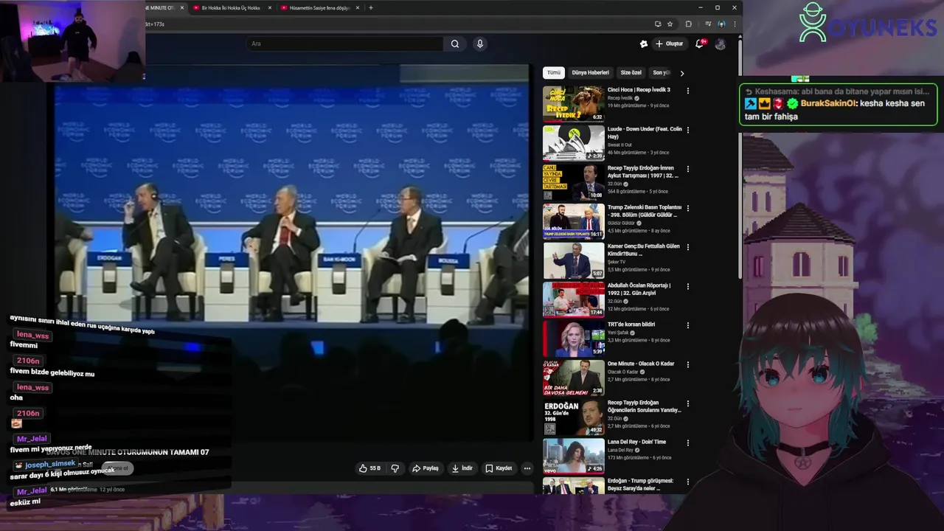This screenshot has height=531, width=944.
Task: Download the video using İndir
Action: click(462, 468)
